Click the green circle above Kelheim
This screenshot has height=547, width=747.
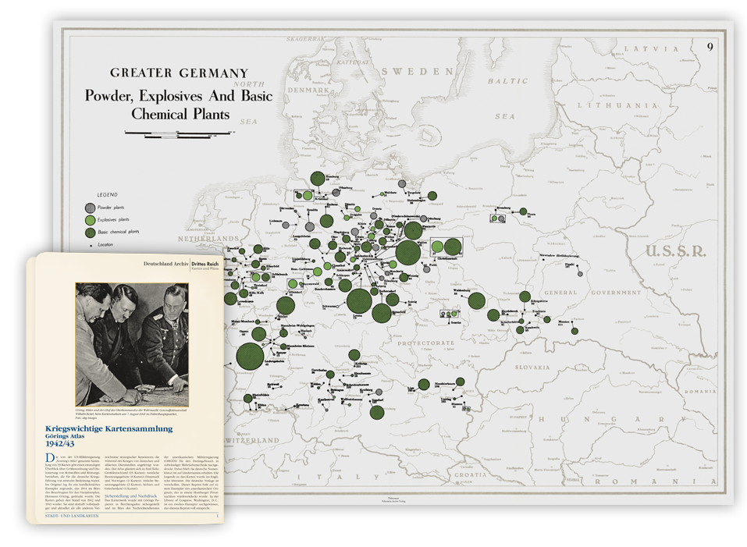354,355
